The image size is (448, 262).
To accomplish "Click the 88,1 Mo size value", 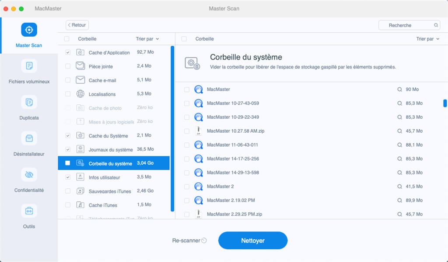I will coord(414,145).
